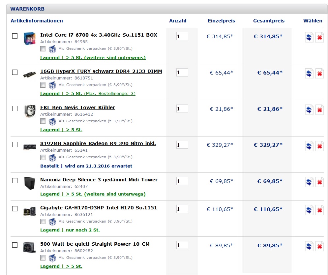328x275 pixels.
Task: Update Gigabyte GA-H170-D3HP row quantity
Action: click(309, 210)
